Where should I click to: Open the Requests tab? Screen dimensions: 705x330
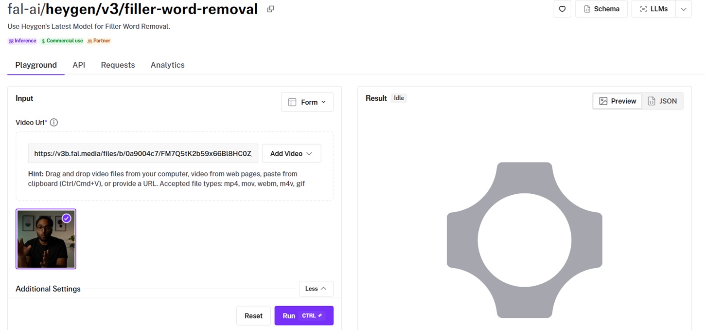[x=118, y=65]
